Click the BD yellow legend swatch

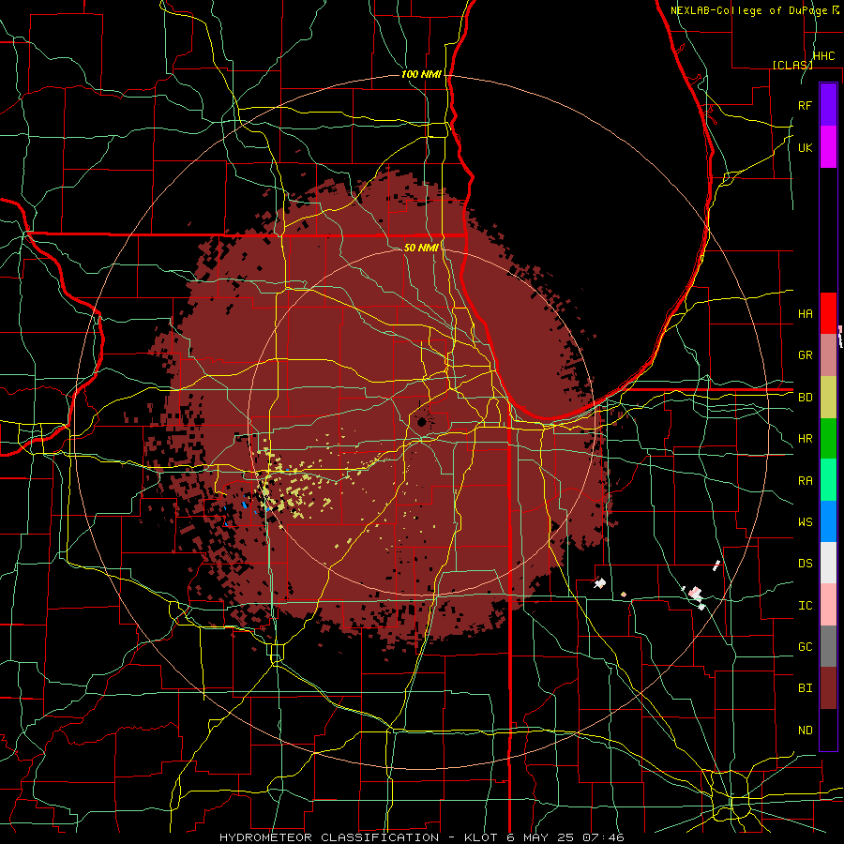828,397
